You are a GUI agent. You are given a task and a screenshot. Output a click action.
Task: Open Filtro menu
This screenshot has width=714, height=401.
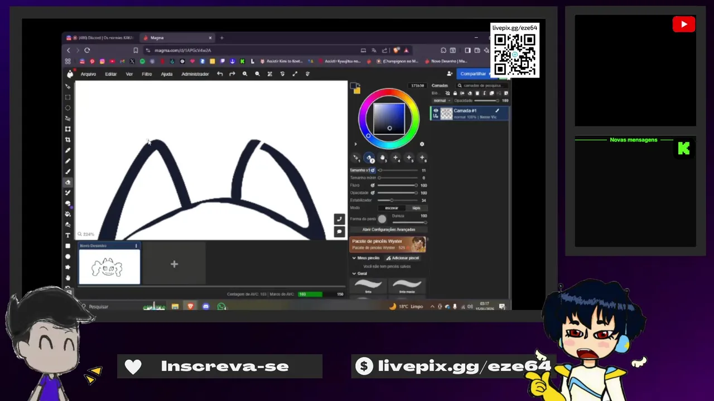tap(147, 74)
